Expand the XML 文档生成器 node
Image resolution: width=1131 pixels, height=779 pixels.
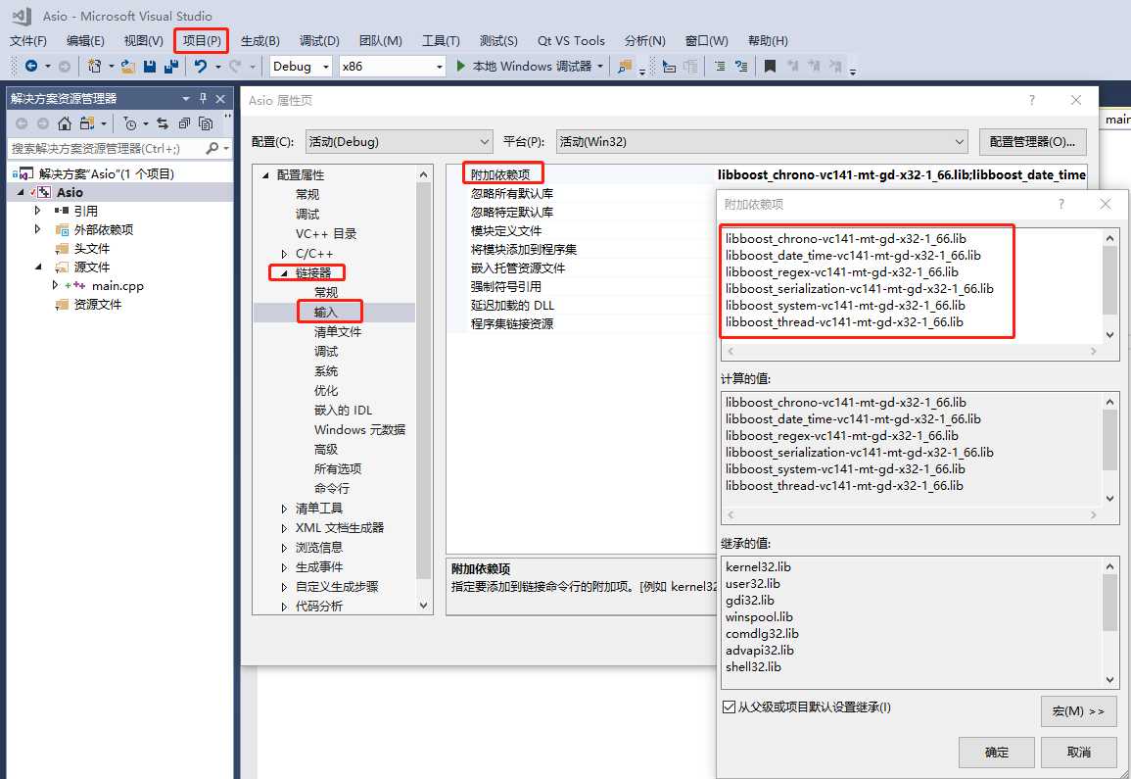[x=284, y=528]
